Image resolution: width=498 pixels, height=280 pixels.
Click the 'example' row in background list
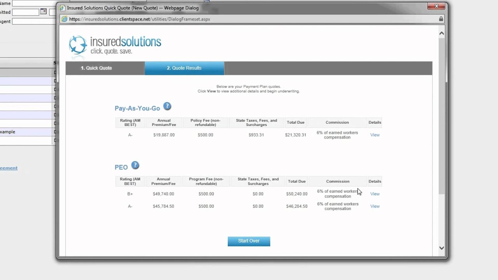(26, 132)
